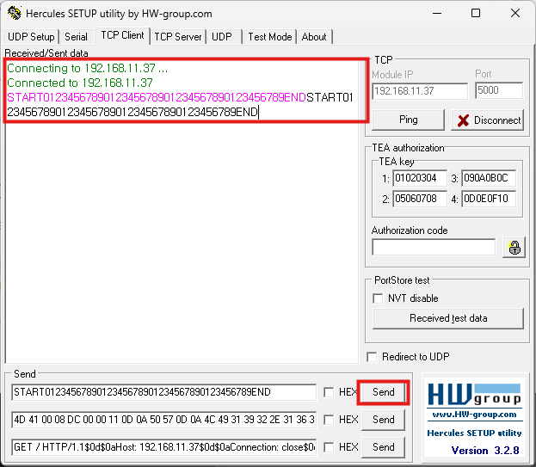Open the About tab
Viewport: 536px width, 467px height.
point(314,37)
